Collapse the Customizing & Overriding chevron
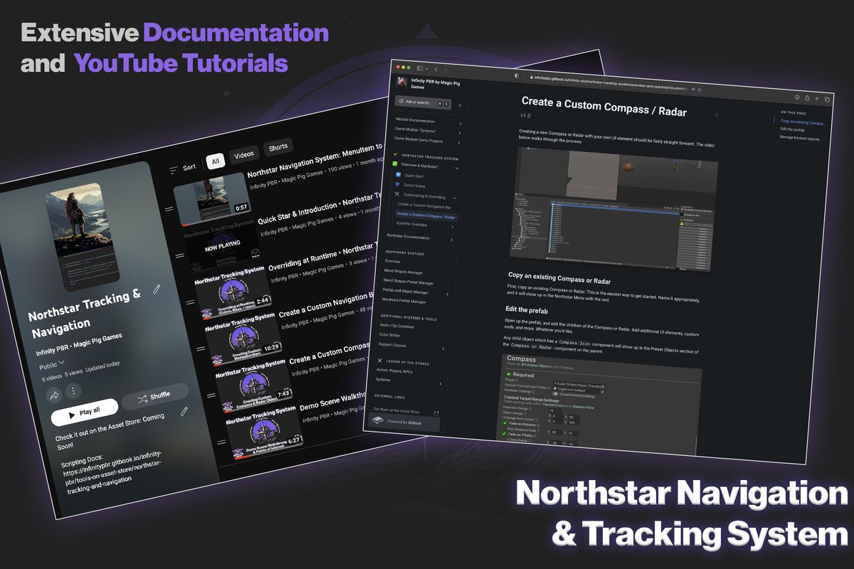Image resolution: width=854 pixels, height=569 pixels. click(x=455, y=198)
